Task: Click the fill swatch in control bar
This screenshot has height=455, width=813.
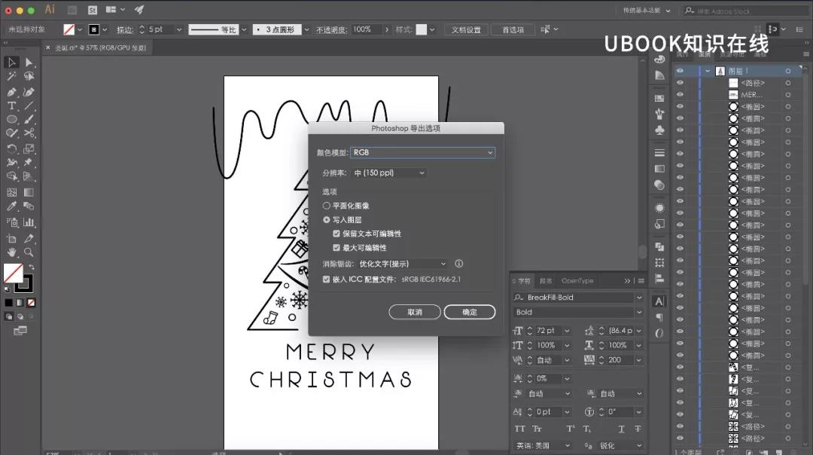Action: click(69, 30)
